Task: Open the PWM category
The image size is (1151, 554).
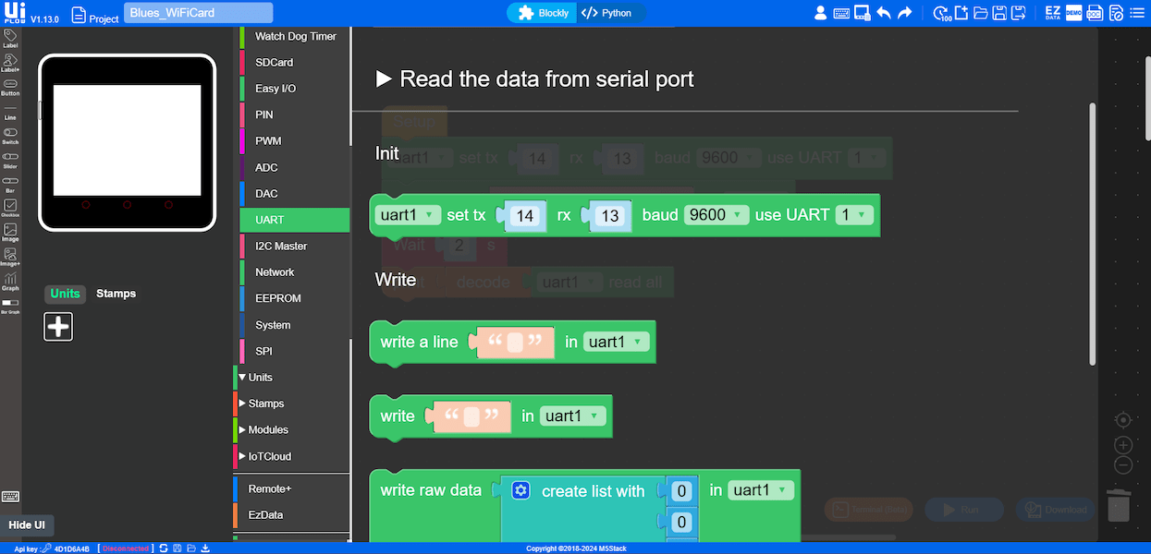Action: pos(295,141)
